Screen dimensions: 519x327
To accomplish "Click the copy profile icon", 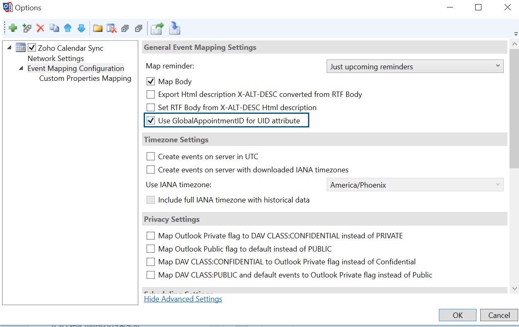I will [54, 28].
